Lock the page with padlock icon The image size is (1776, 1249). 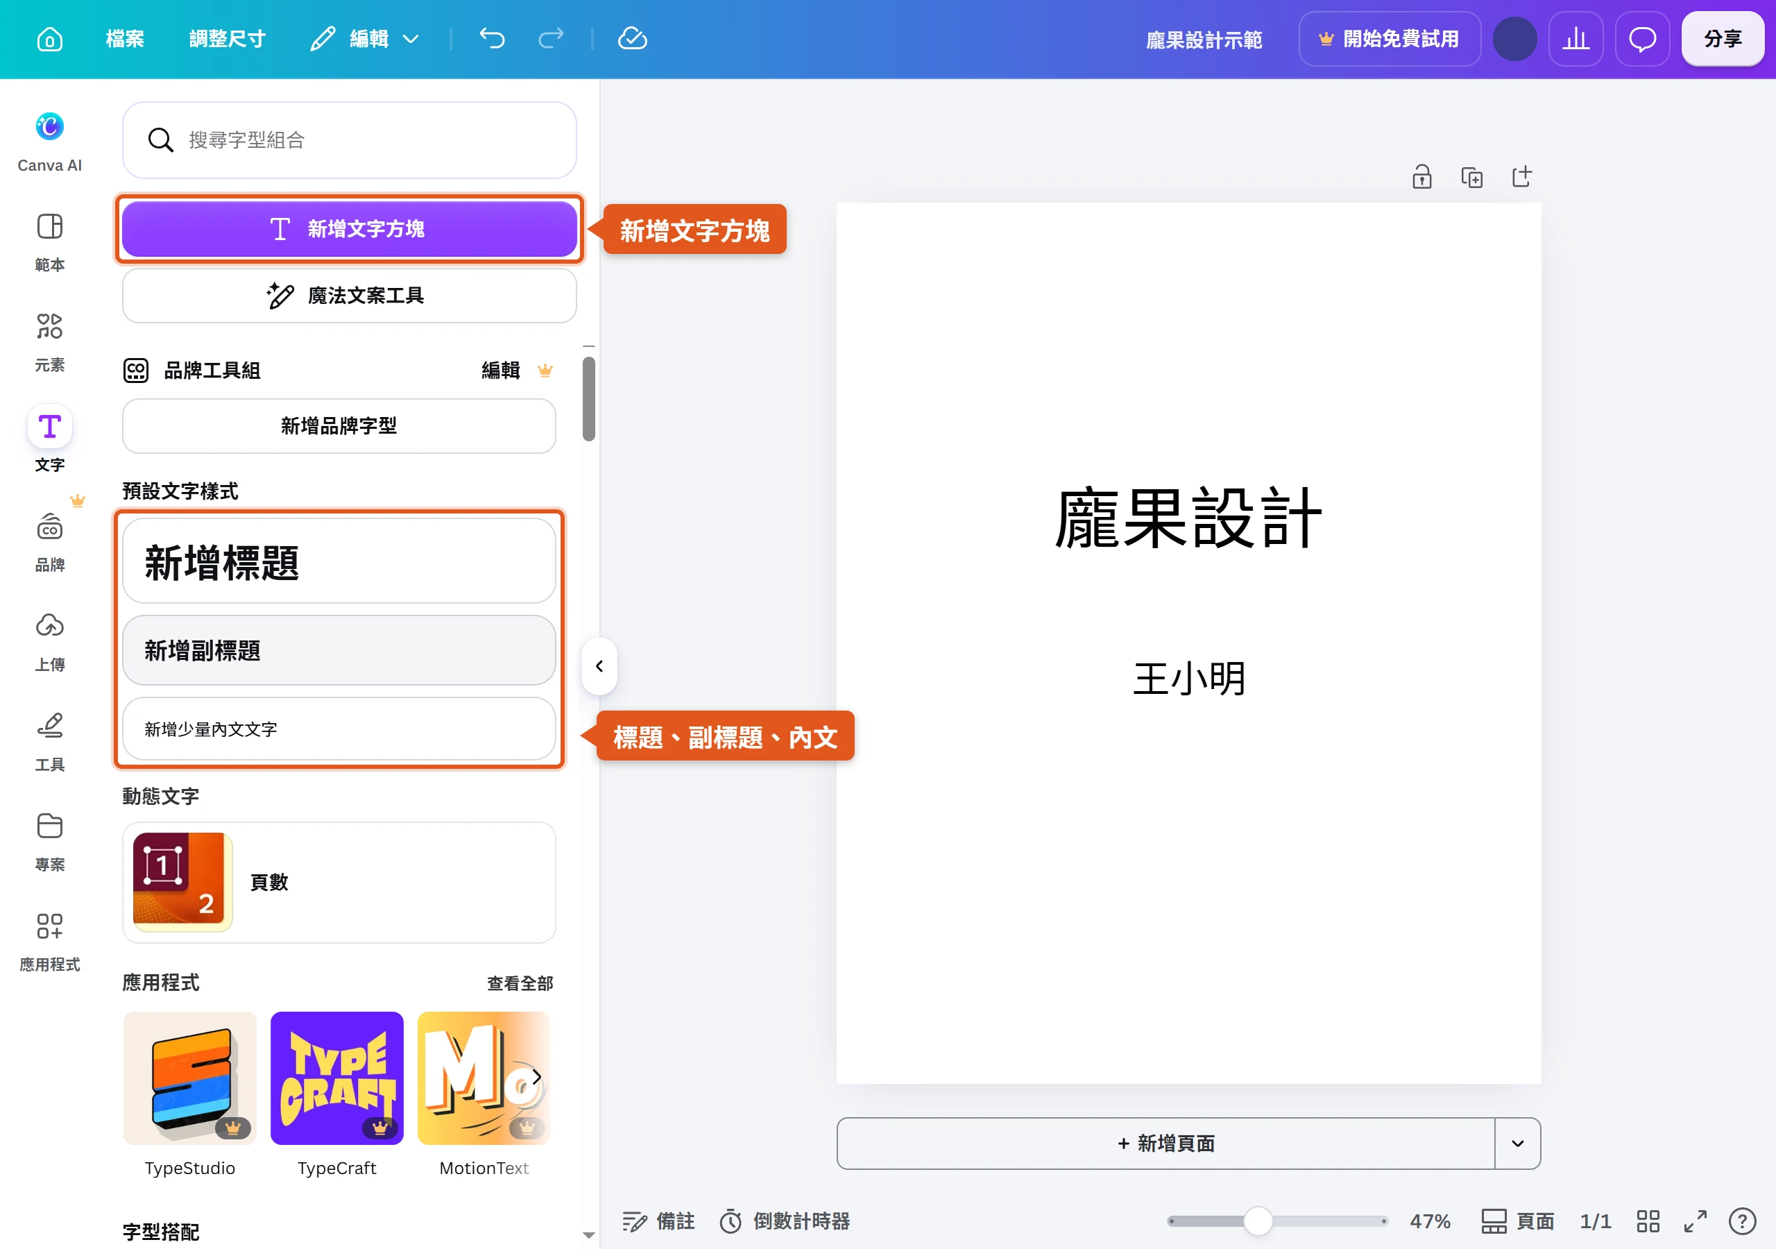[x=1421, y=176]
